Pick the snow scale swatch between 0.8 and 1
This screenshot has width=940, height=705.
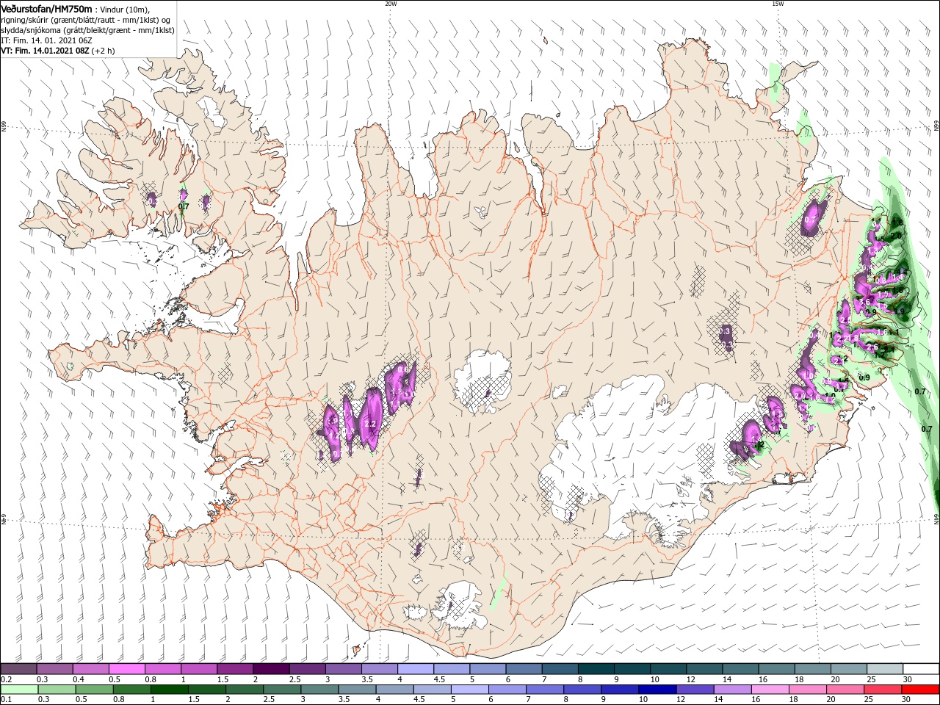[162, 669]
